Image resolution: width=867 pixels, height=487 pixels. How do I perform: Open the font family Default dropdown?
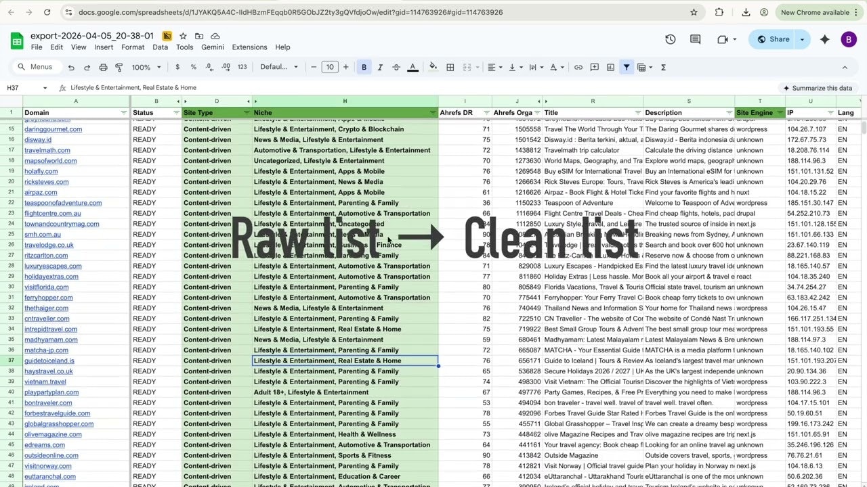click(x=279, y=67)
